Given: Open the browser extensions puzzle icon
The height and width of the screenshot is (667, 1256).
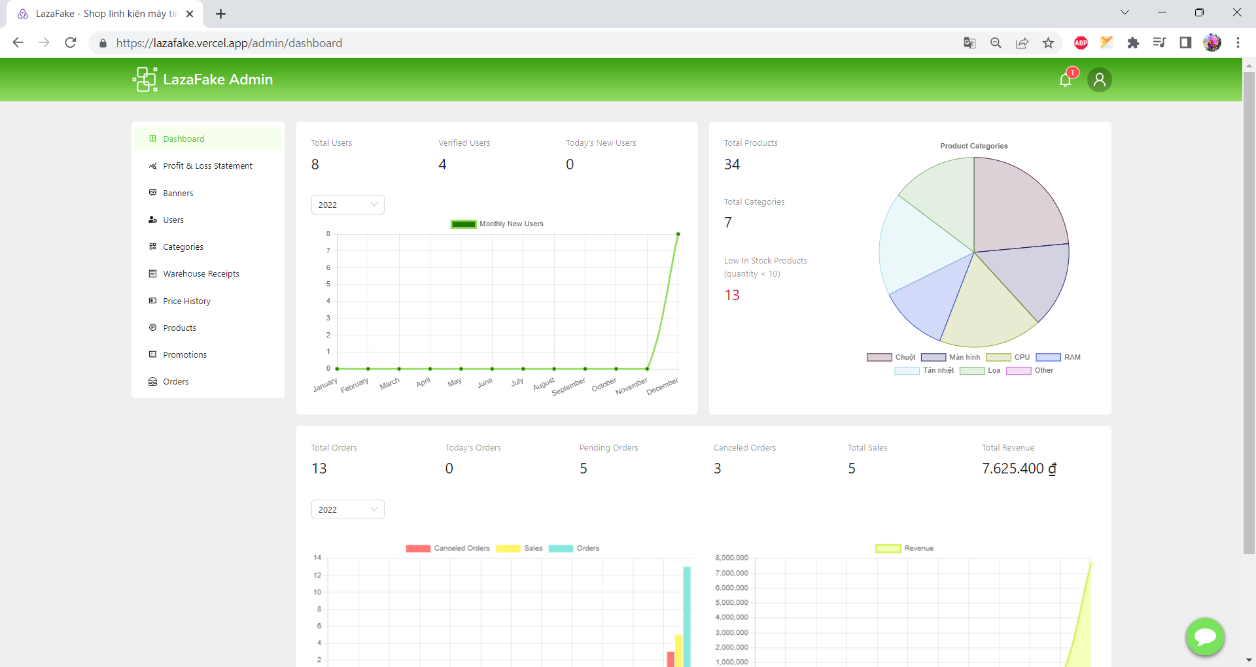Looking at the screenshot, I should 1133,43.
